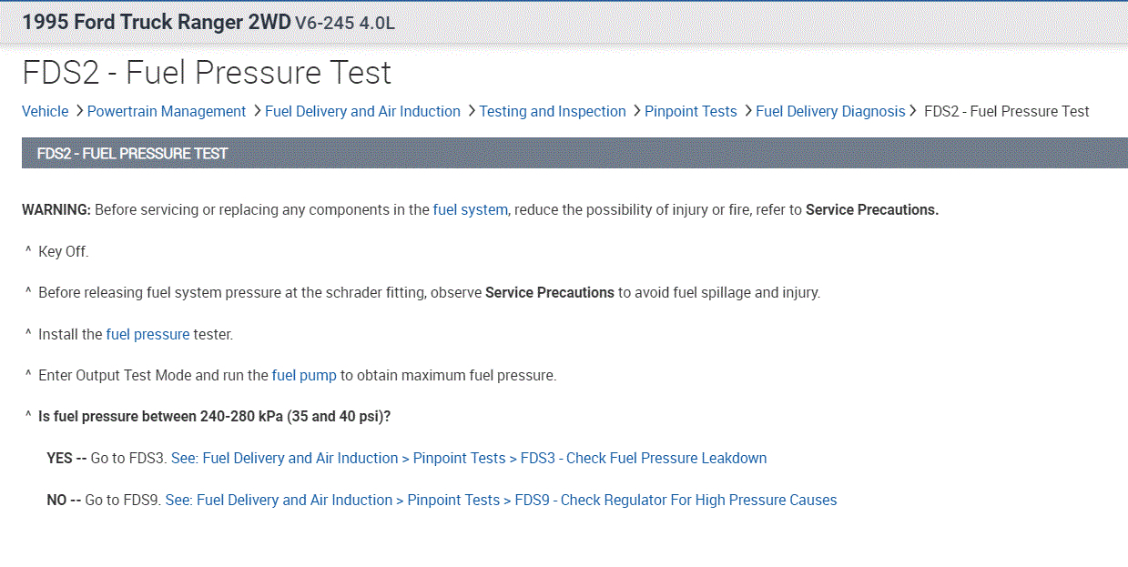The width and height of the screenshot is (1128, 567).
Task: Click the V6-245 4.0L engine label
Action: pyautogui.click(x=345, y=24)
